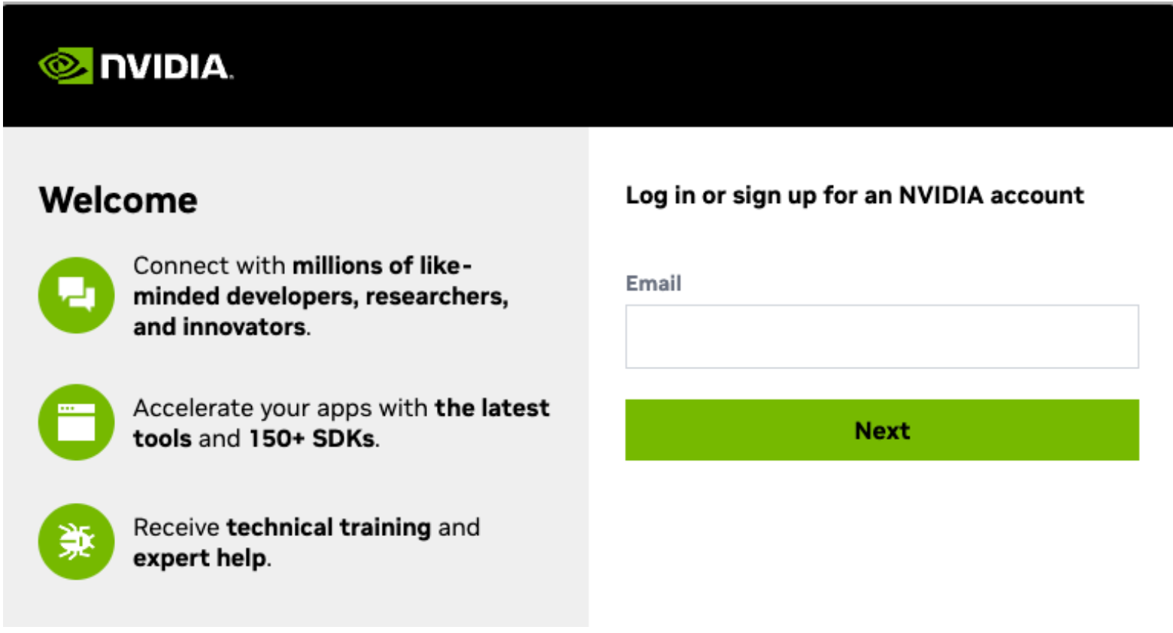The image size is (1173, 633).
Task: Click the green chat bubbles icon
Action: (77, 295)
